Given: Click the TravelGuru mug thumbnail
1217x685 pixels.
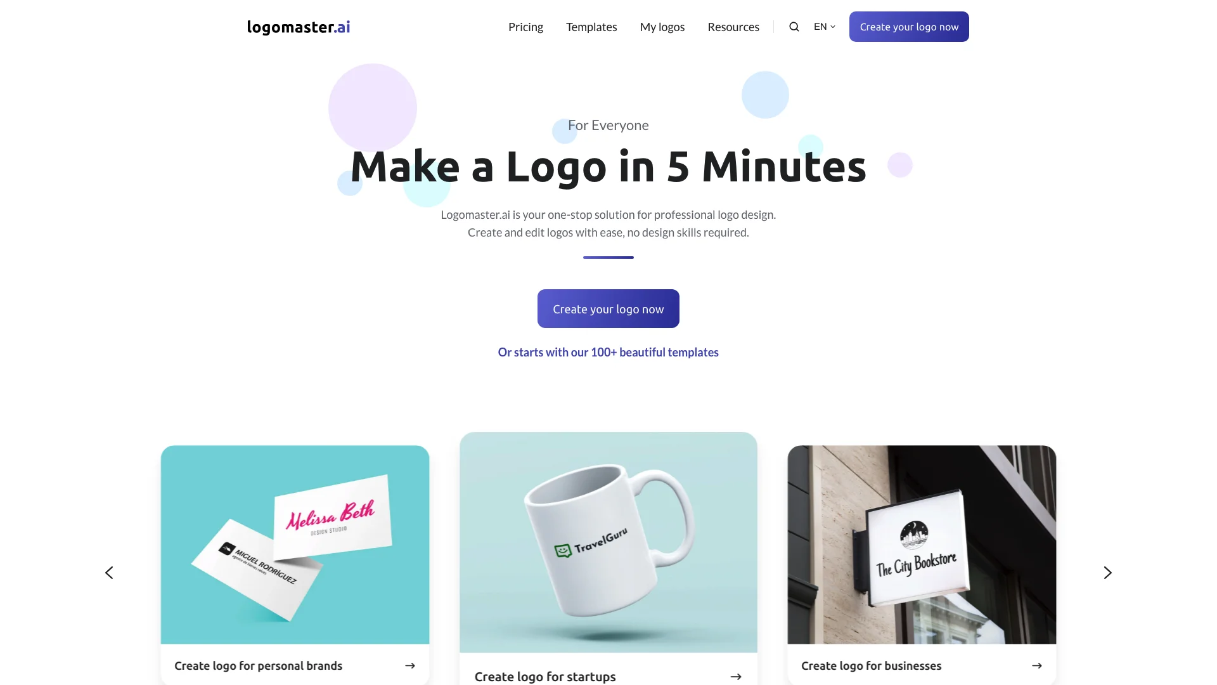Looking at the screenshot, I should pyautogui.click(x=608, y=542).
